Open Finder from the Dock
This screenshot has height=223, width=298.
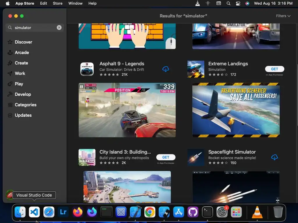click(20, 212)
